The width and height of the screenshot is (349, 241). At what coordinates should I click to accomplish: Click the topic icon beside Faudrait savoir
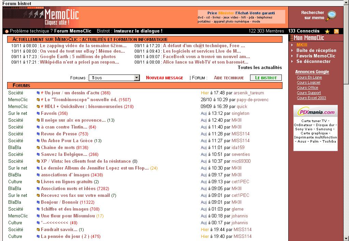(x=38, y=230)
